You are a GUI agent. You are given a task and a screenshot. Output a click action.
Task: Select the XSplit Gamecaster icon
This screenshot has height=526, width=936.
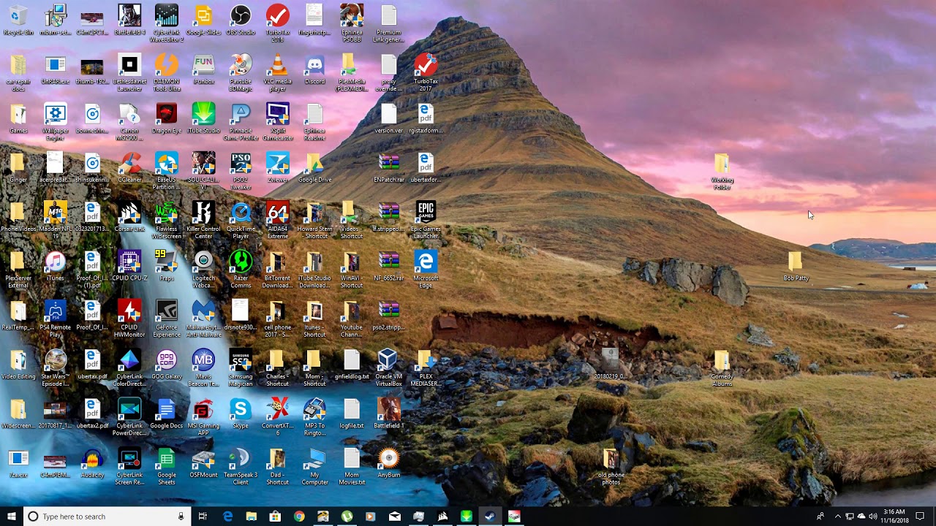tap(277, 122)
